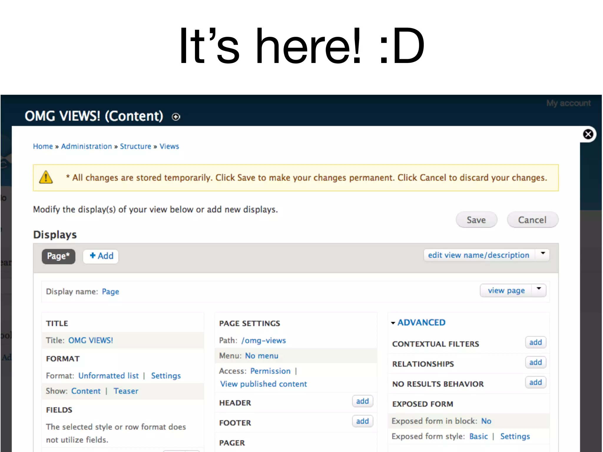Add a no results behavior
Screen dimensions: 603x452
coord(536,383)
